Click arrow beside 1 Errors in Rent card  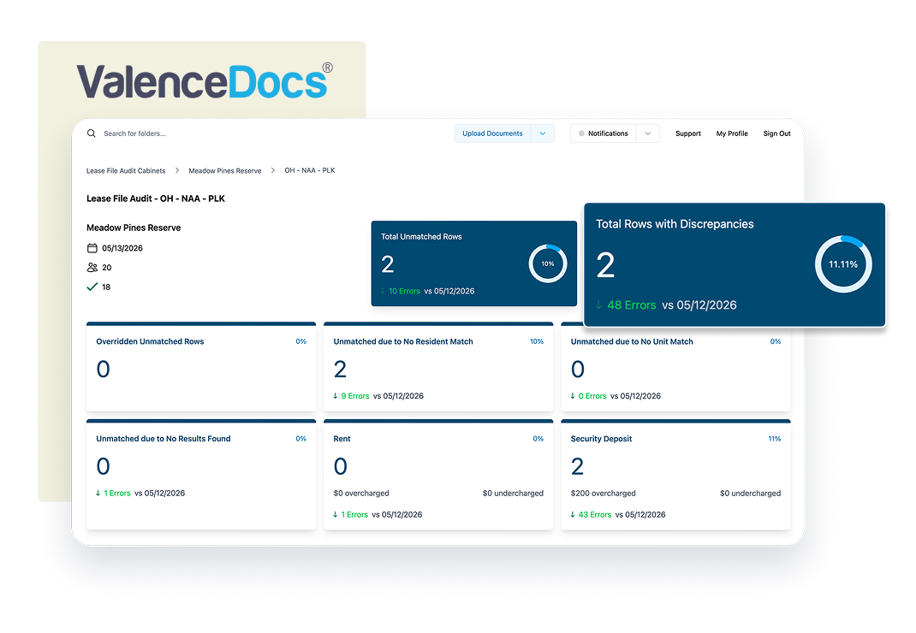coord(336,514)
